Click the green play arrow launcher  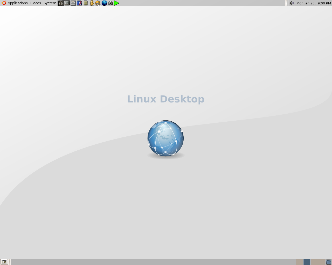[x=117, y=3]
